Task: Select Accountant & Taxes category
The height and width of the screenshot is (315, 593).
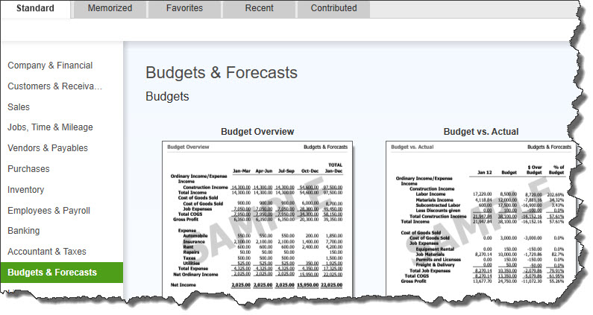Action: pyautogui.click(x=47, y=252)
